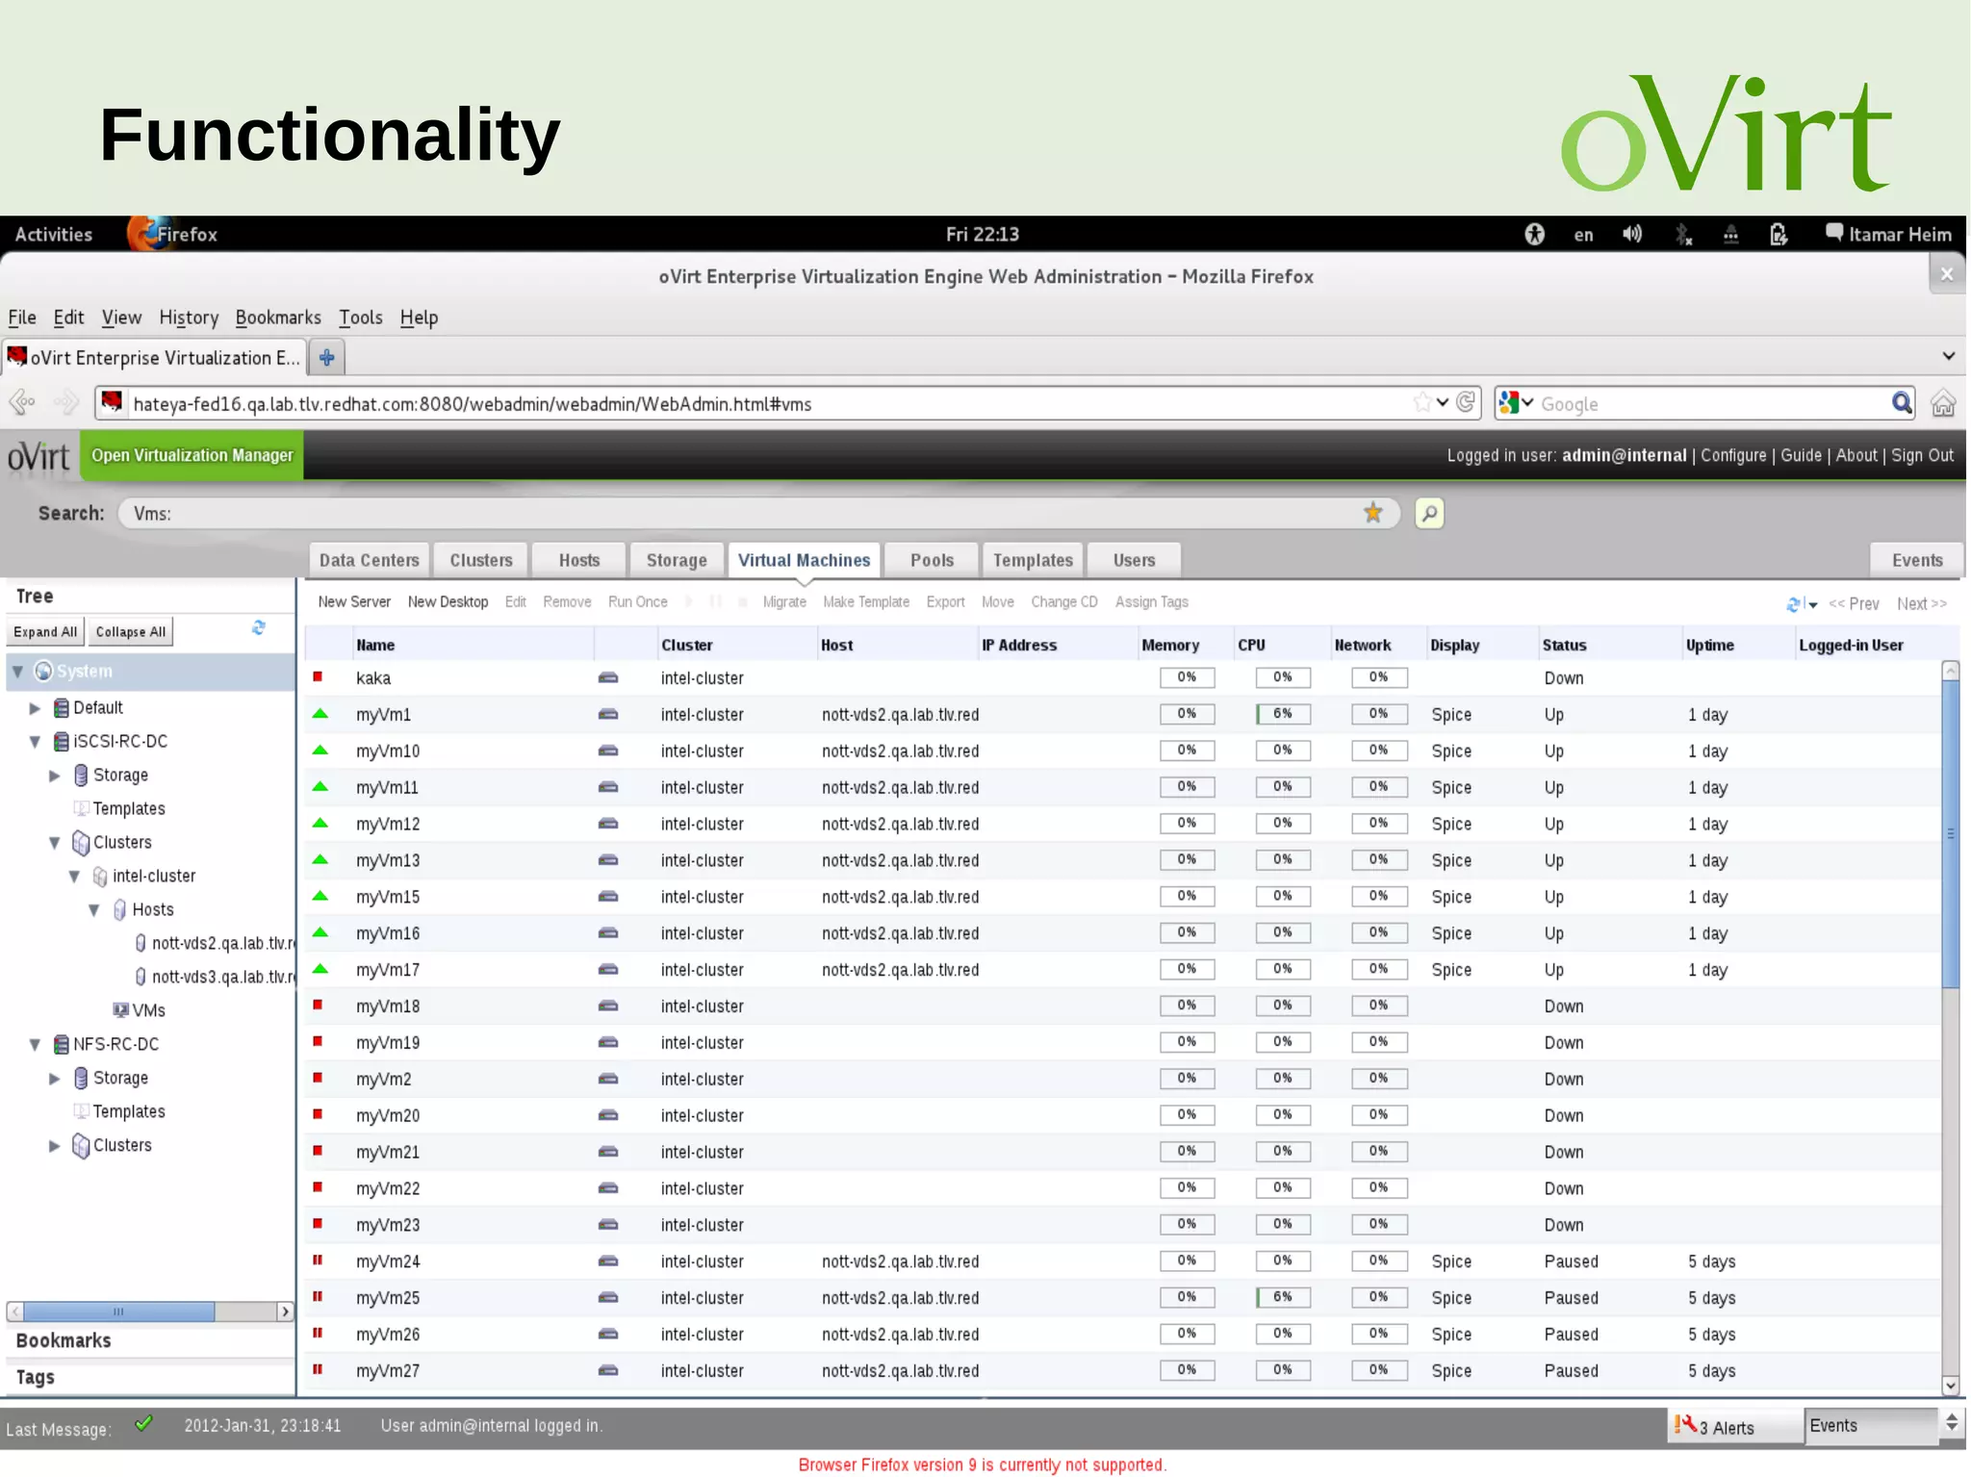
Task: Select the VMs tree item
Action: (140, 1010)
